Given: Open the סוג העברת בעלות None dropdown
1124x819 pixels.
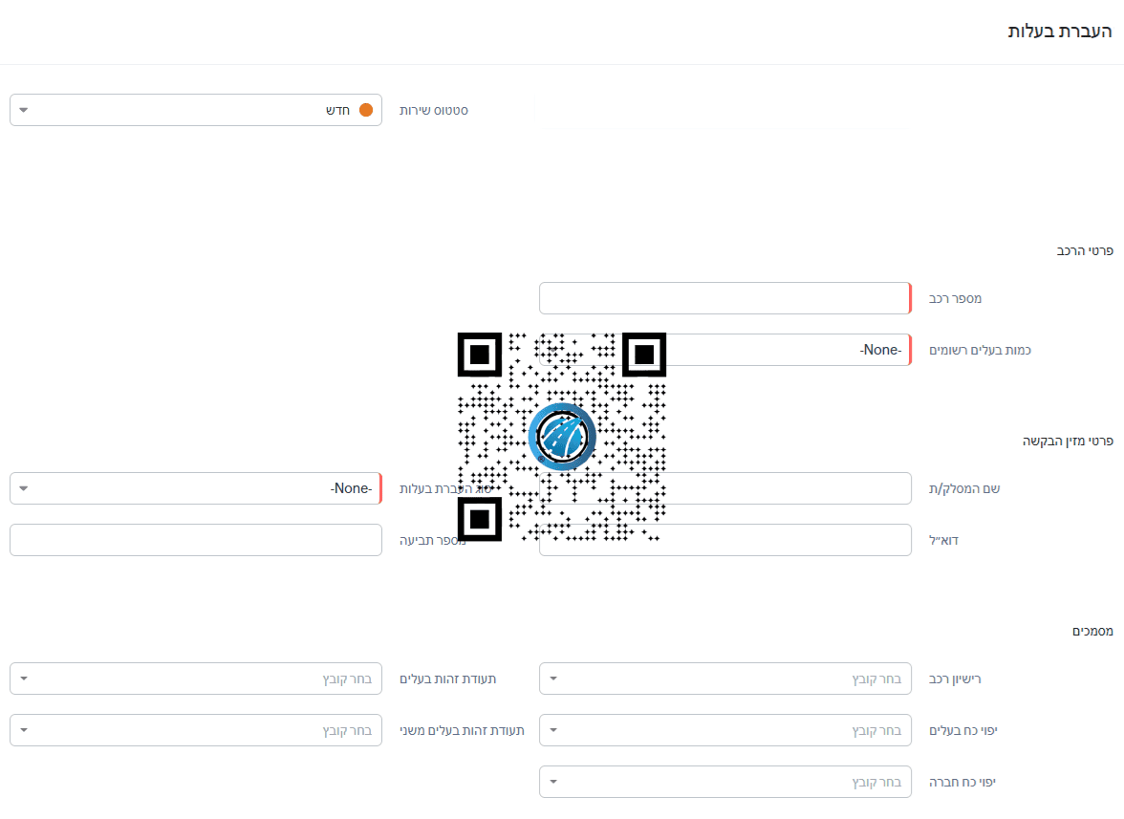Looking at the screenshot, I should tap(196, 488).
